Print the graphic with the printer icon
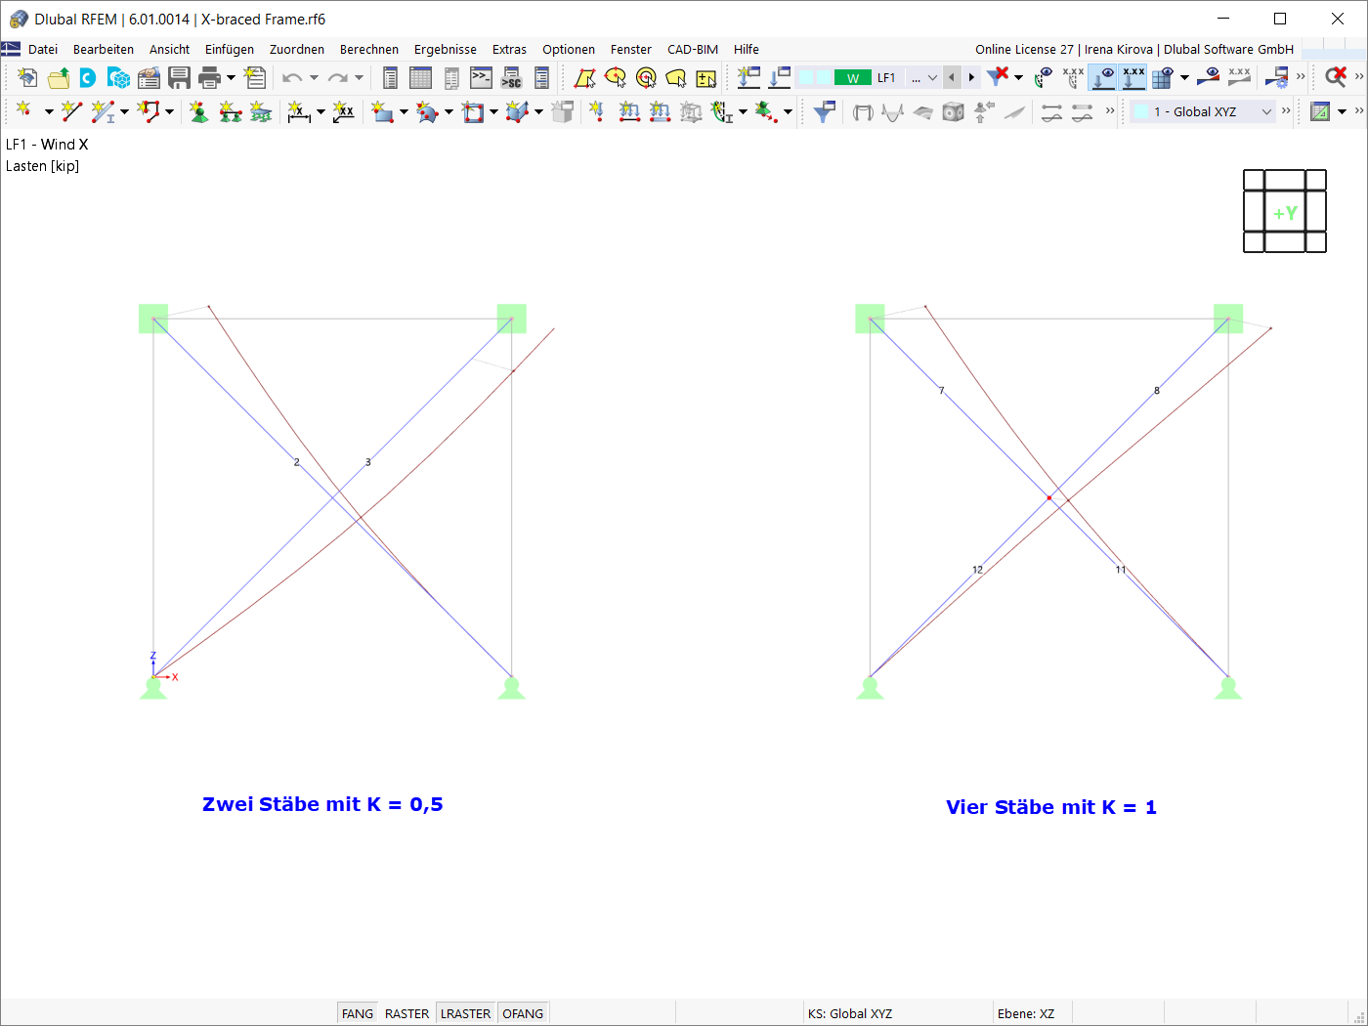 209,78
